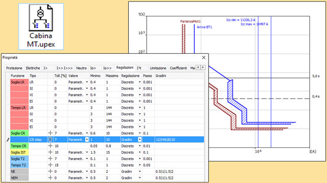This screenshot has width=327, height=183.
Task: Open Regolazione dropdown for Soglia LR row
Action: [x=139, y=82]
